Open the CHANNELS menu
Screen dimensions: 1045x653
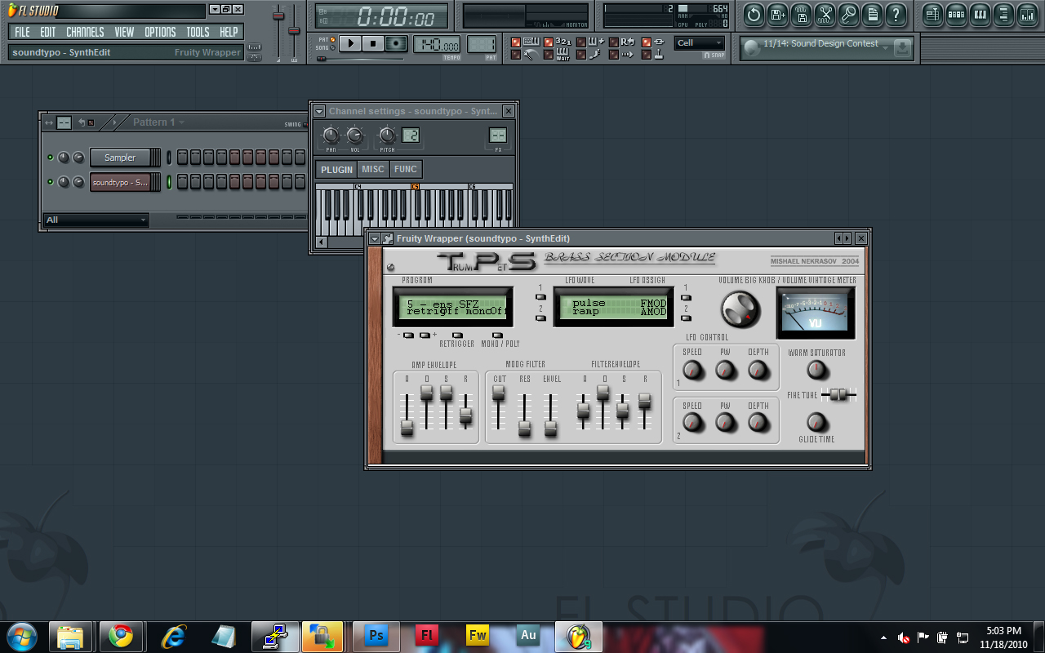[85, 32]
